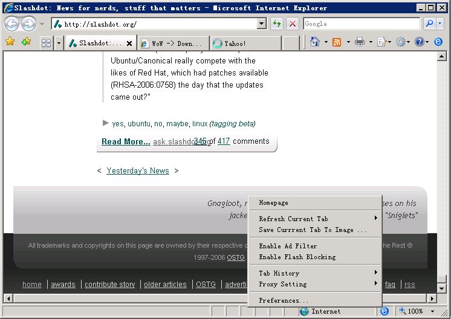Screen dimensions: 451x319
Task: Open the Page menu icon
Action: pos(384,42)
